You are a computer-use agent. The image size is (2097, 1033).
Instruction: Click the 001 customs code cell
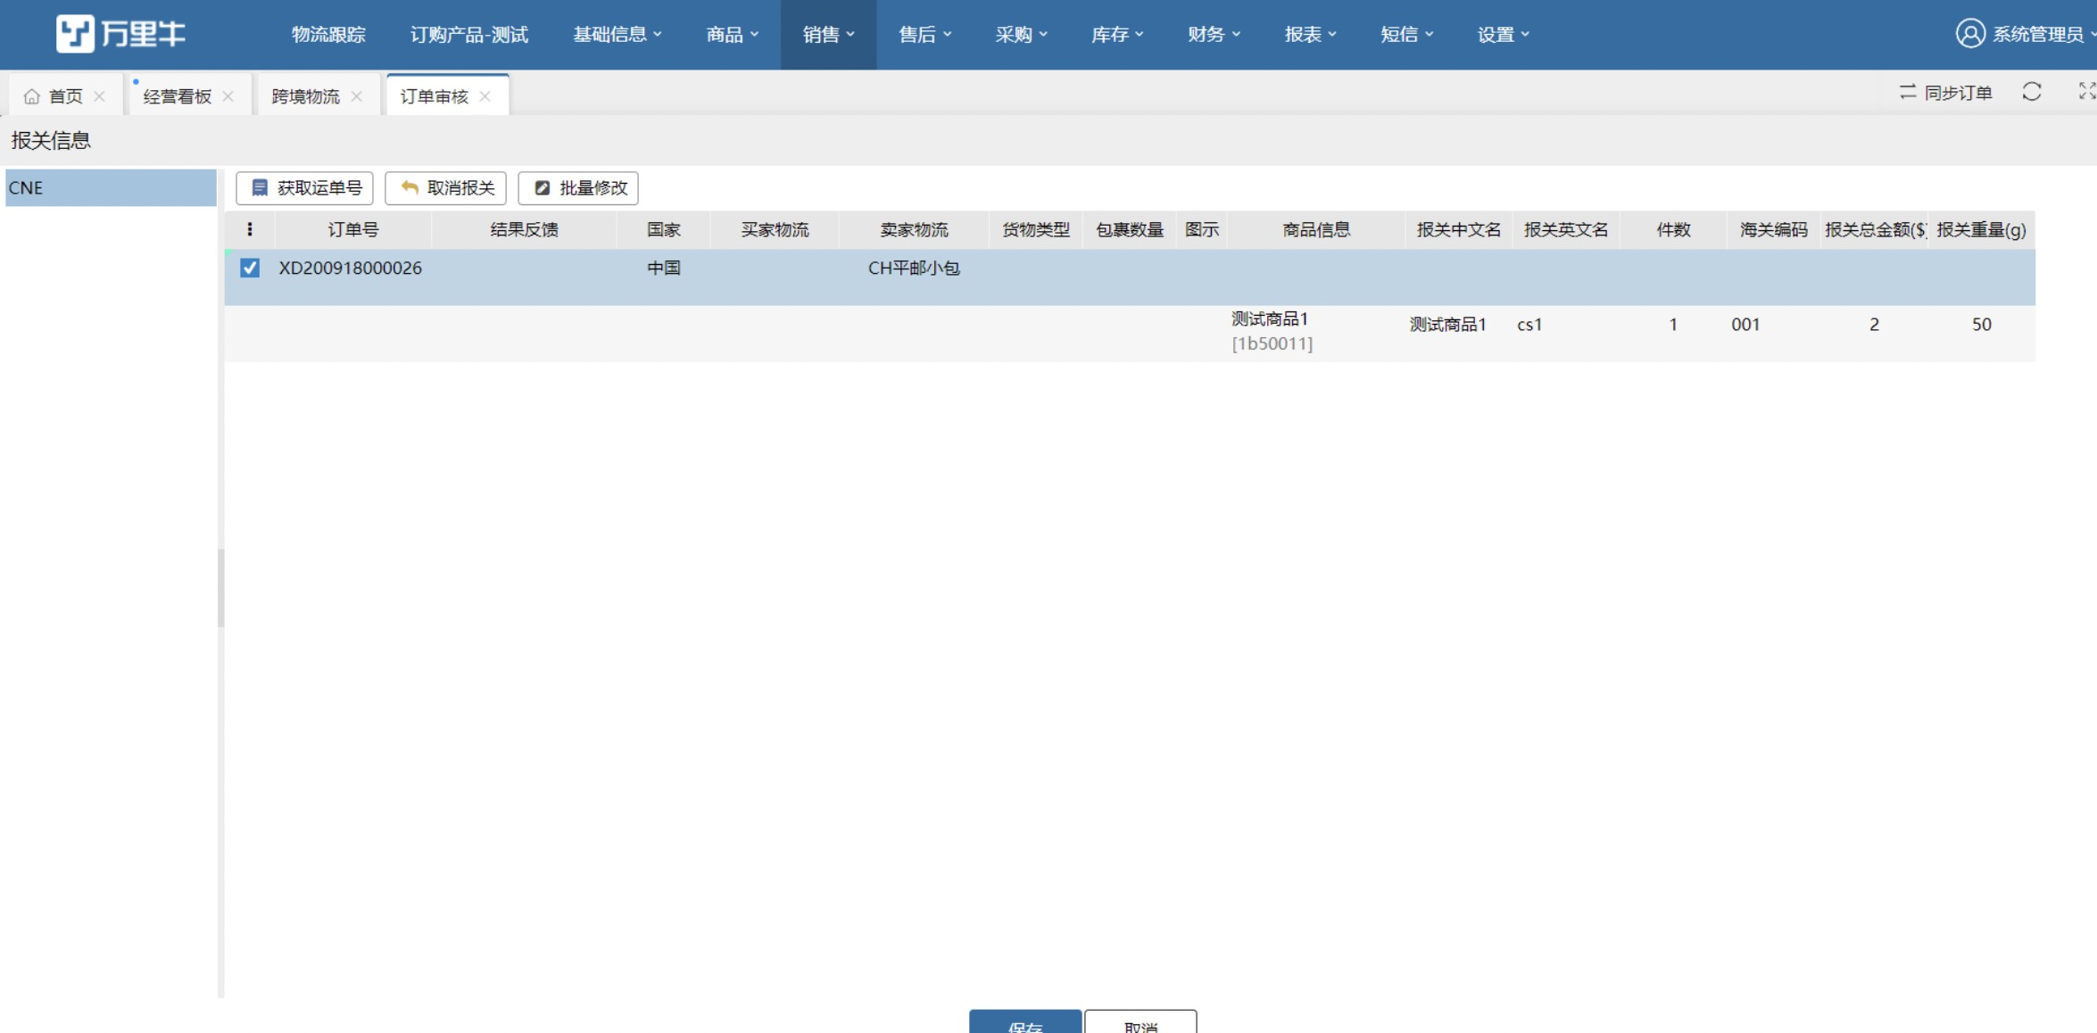tap(1745, 325)
